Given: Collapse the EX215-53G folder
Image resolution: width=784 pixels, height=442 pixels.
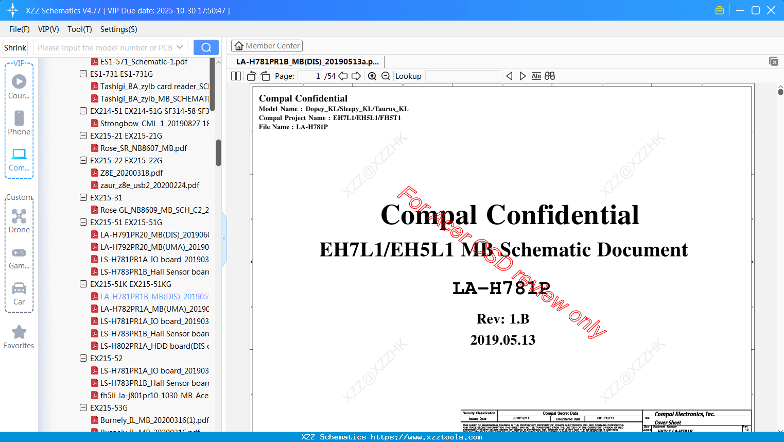Looking at the screenshot, I should click(83, 408).
